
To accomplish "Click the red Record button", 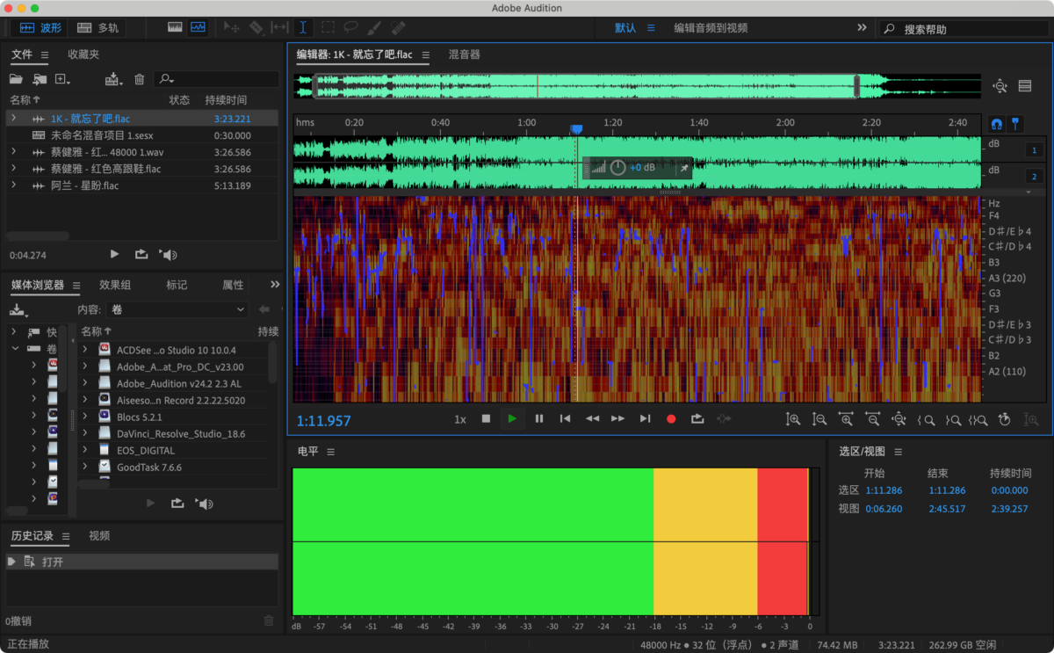I will pos(671,419).
